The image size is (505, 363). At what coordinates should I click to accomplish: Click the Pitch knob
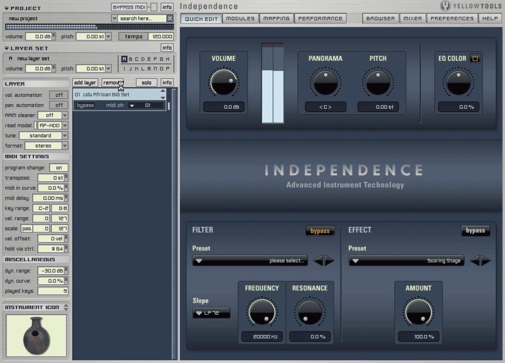[x=378, y=82]
